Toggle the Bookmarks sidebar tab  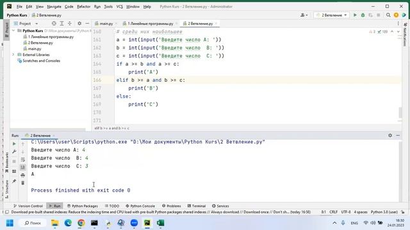[x=6, y=162]
